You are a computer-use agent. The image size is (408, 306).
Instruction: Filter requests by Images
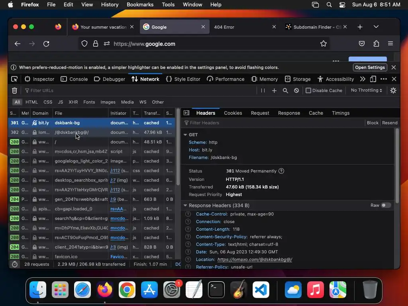point(108,102)
